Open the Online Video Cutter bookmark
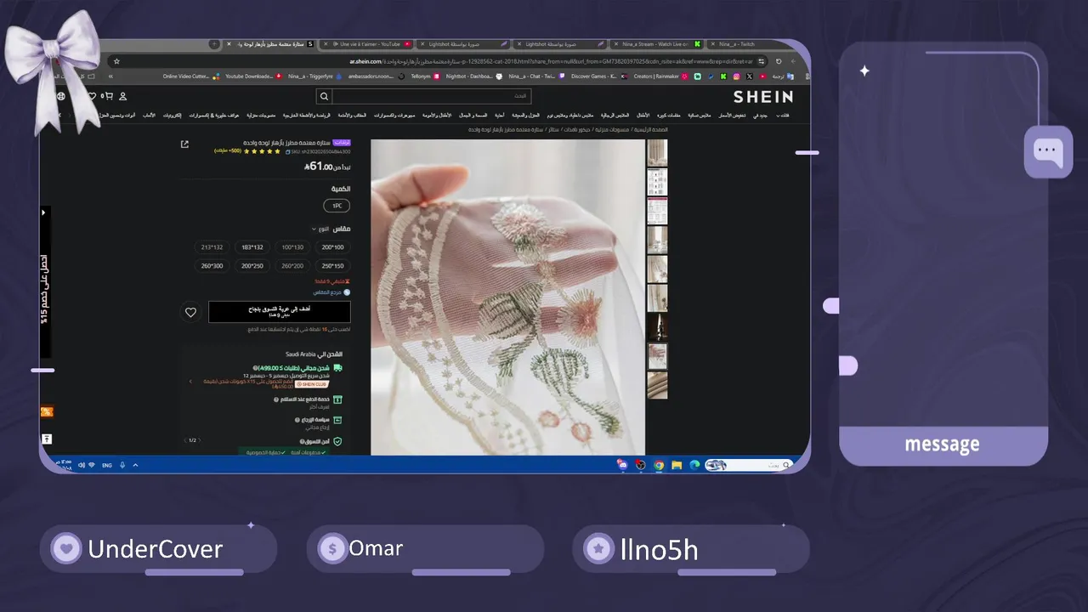The height and width of the screenshot is (612, 1088). point(191,76)
